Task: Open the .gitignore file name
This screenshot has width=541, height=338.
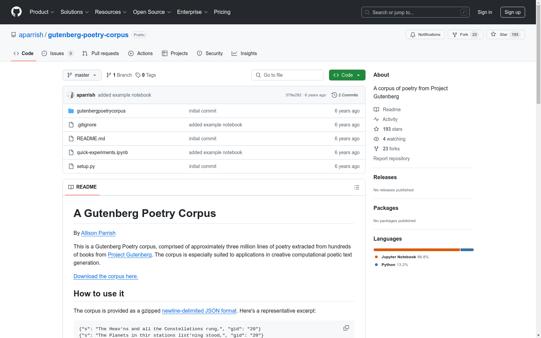Action: click(87, 125)
